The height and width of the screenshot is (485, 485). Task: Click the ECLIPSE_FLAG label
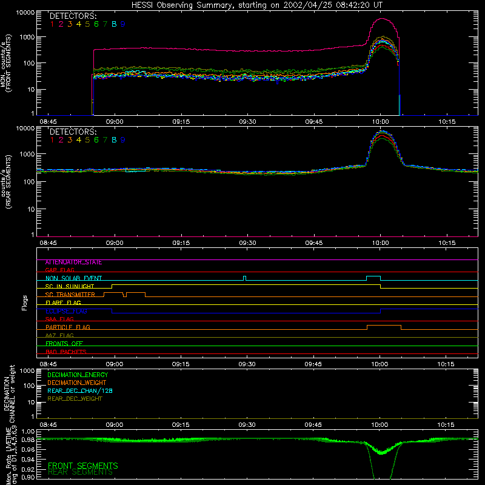[x=66, y=311]
